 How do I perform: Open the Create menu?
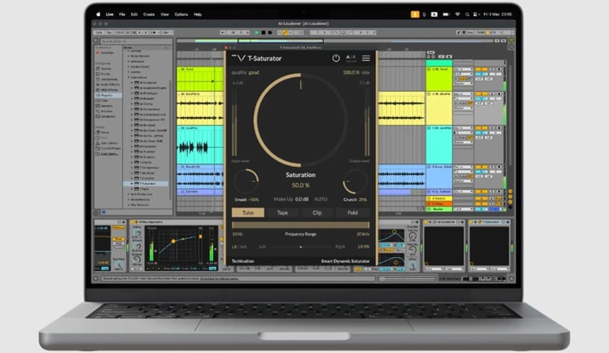[x=148, y=14]
